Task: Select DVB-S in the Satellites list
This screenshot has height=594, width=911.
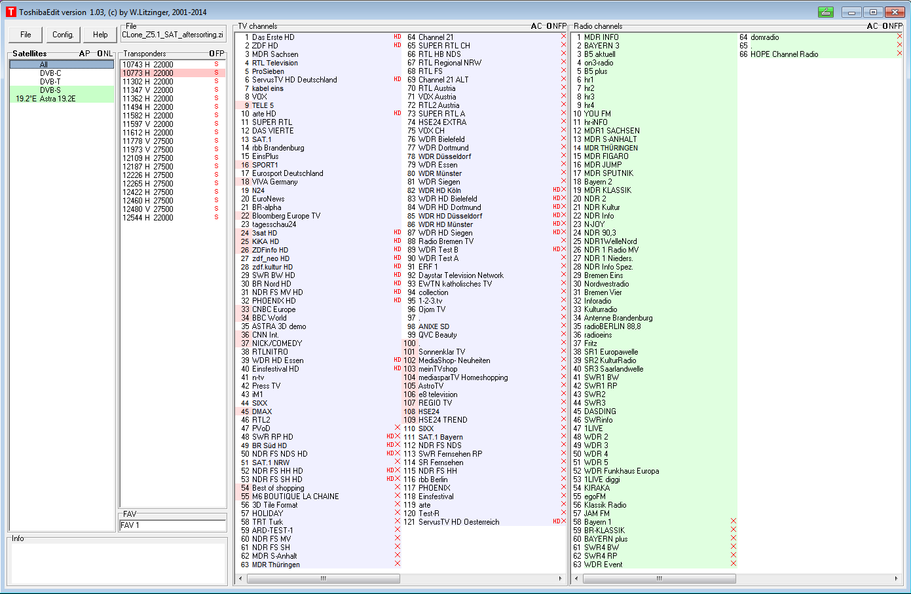Action: pos(62,90)
